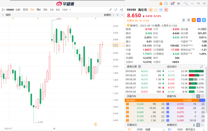Click orange buy ratio bar 90.00%
The height and width of the screenshot is (131, 208).
point(162,100)
